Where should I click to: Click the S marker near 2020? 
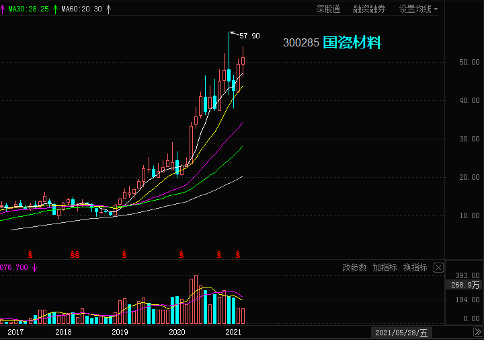tap(182, 254)
